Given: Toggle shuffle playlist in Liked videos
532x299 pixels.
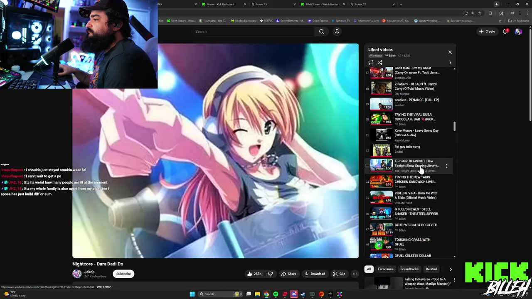Looking at the screenshot, I should 380,62.
